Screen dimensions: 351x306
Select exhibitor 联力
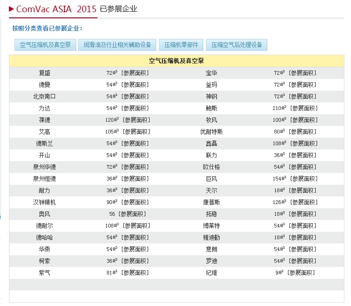click(x=211, y=155)
